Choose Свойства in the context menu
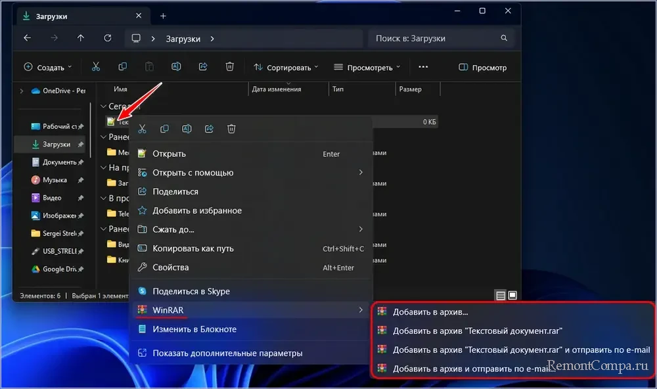 pyautogui.click(x=170, y=267)
